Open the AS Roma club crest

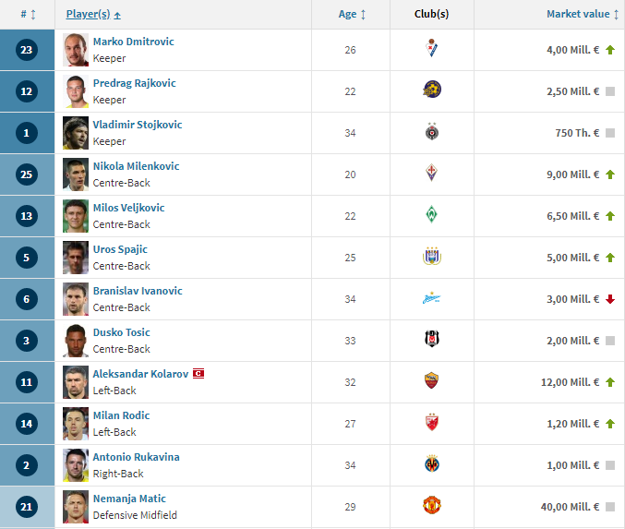(432, 380)
